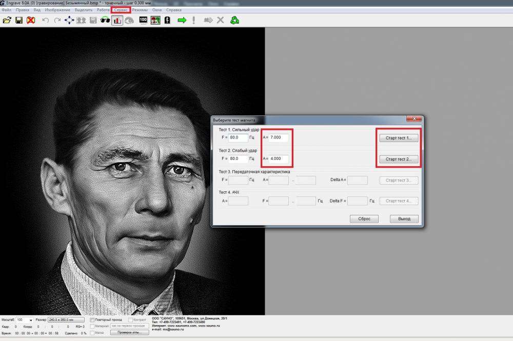
Task: Click the undo arrow icon
Action: pyautogui.click(x=45, y=21)
